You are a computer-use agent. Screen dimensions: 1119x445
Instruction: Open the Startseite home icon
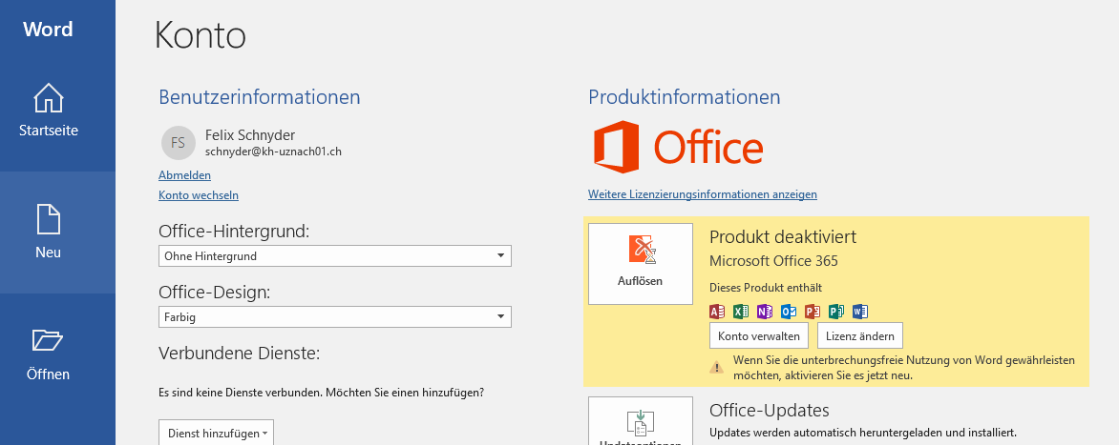[49, 98]
